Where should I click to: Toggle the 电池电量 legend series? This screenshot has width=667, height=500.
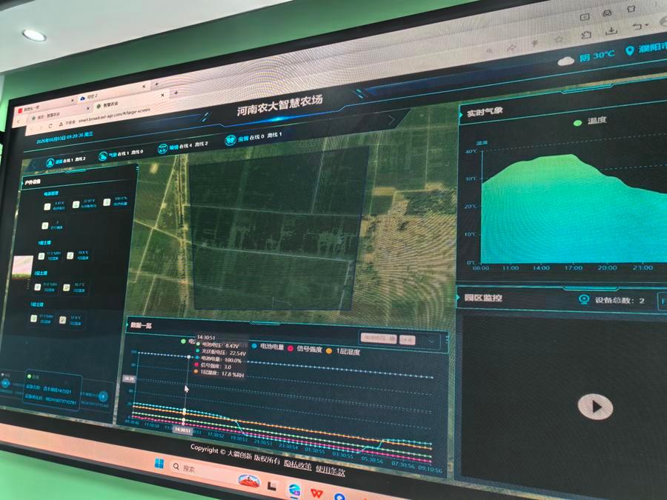pos(268,347)
